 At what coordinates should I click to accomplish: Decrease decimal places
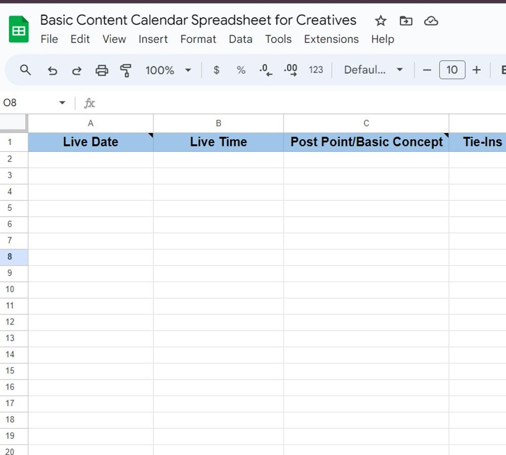pos(266,70)
